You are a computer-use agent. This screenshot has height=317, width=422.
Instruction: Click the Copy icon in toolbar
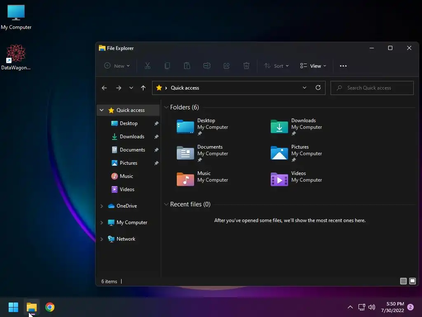[167, 66]
